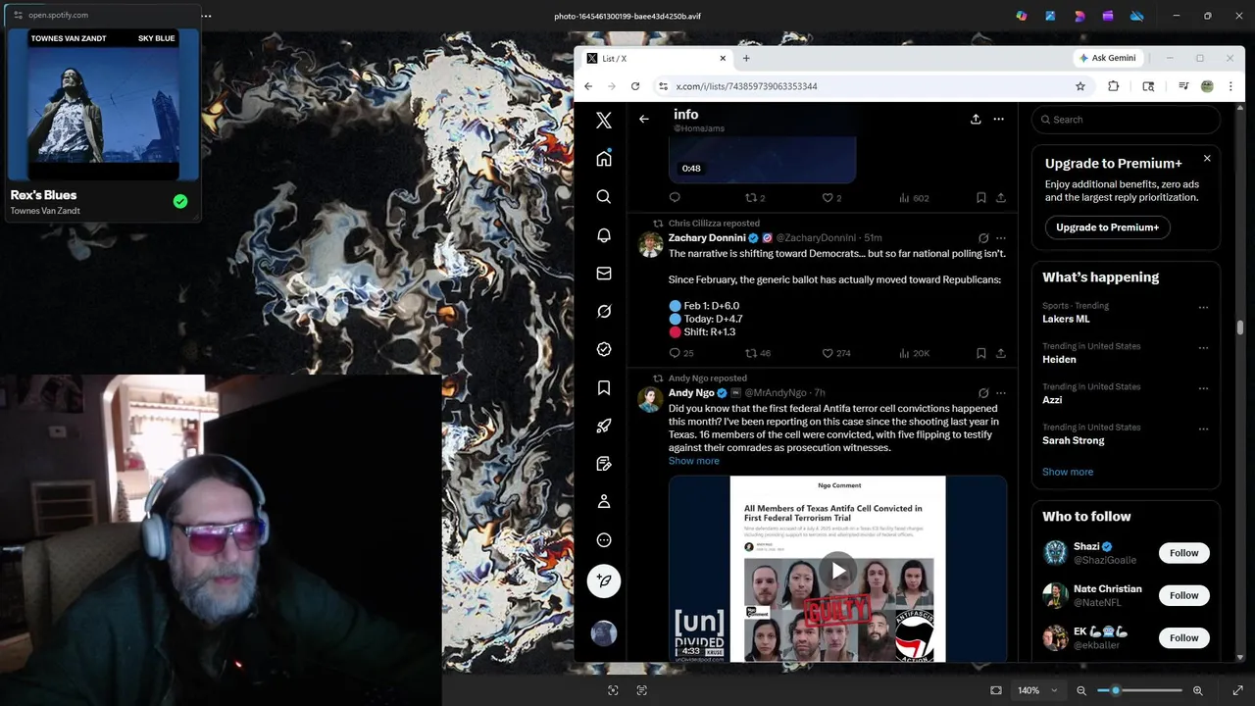Open Copilot icon in Photos title bar
The width and height of the screenshot is (1255, 706).
click(1022, 16)
